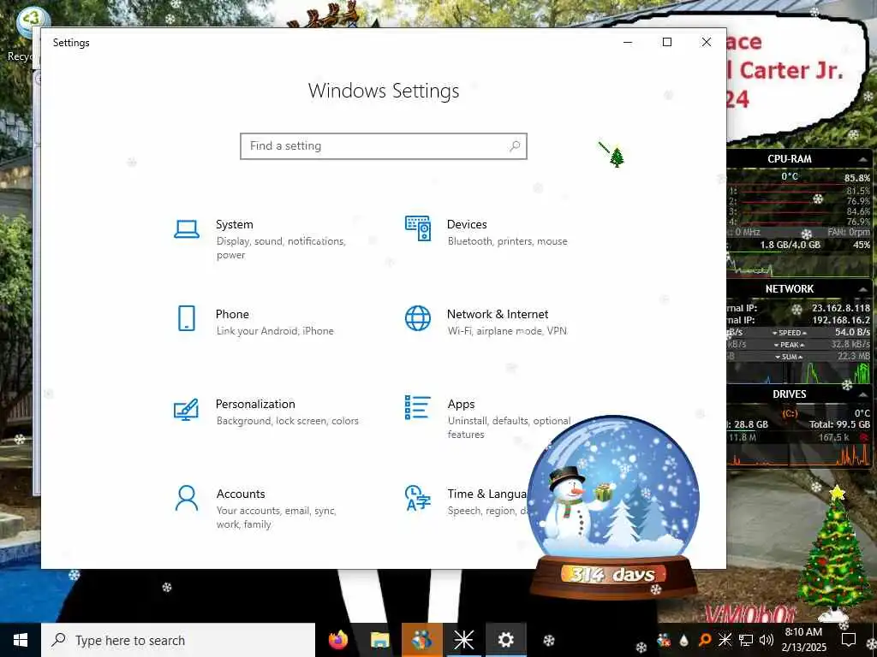Click the (C:) drive label in gadget
This screenshot has height=657, width=877.
(790, 414)
